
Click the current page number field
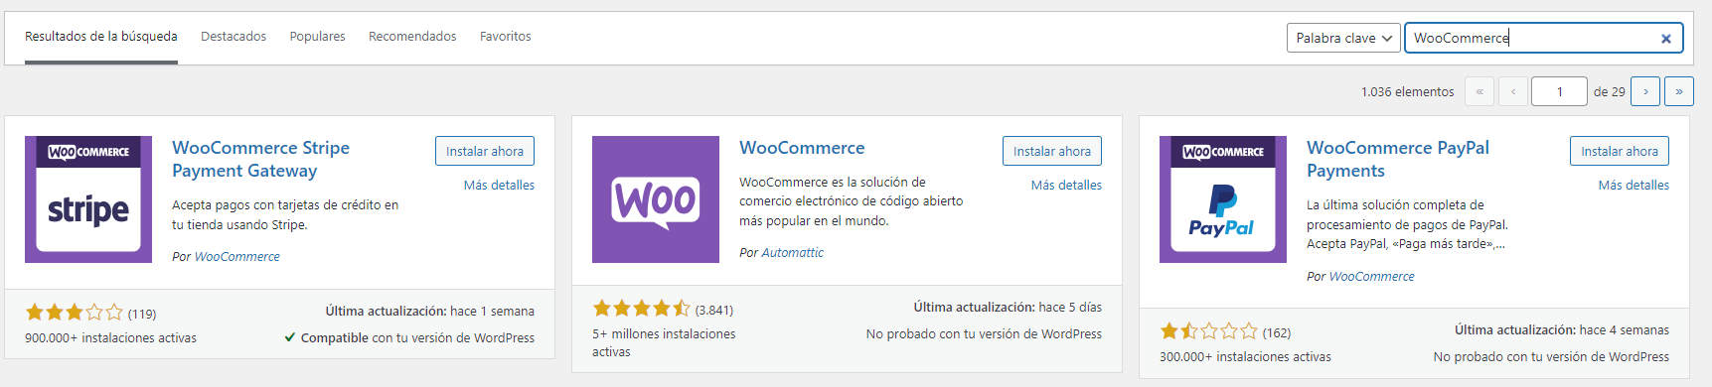click(1559, 91)
